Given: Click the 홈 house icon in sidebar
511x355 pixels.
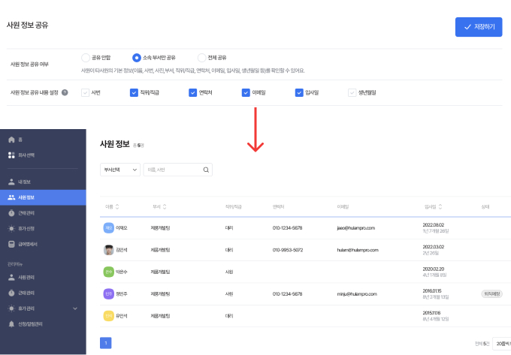Looking at the screenshot, I should (x=11, y=140).
